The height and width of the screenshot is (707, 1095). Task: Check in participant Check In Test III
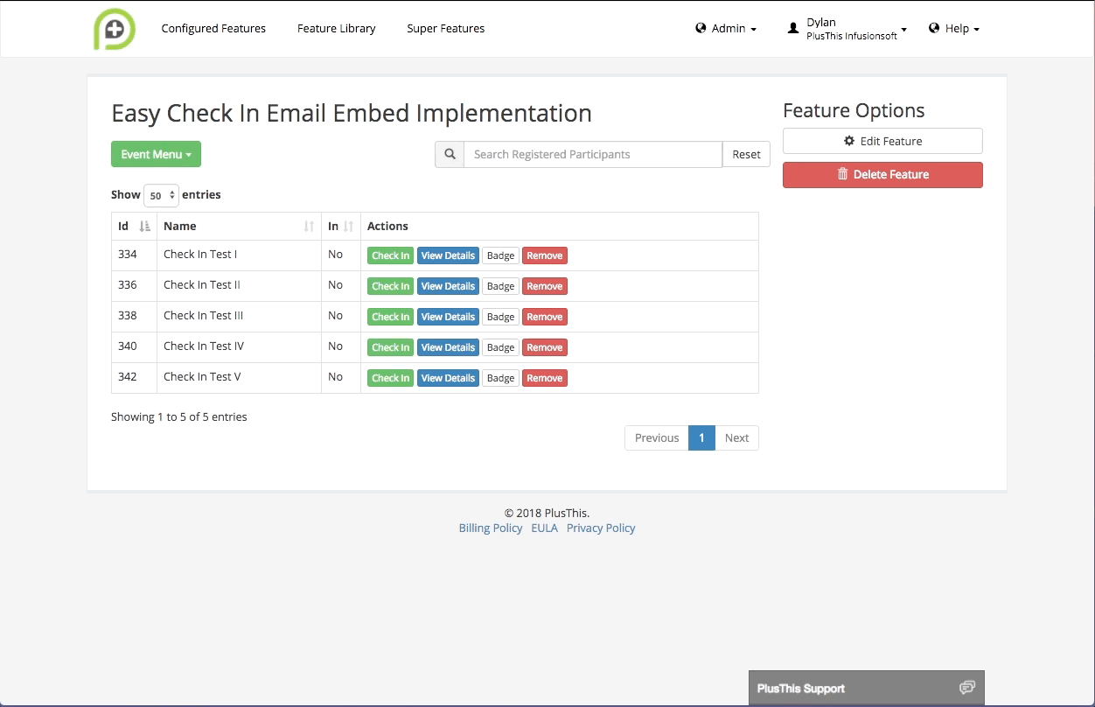[390, 317]
